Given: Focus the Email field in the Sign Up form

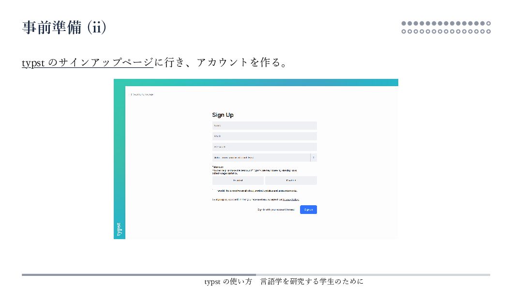Looking at the screenshot, I should pyautogui.click(x=264, y=136).
